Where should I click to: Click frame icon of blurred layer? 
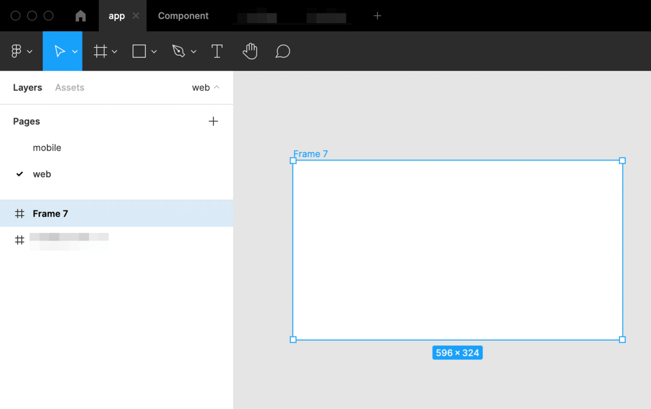[20, 240]
